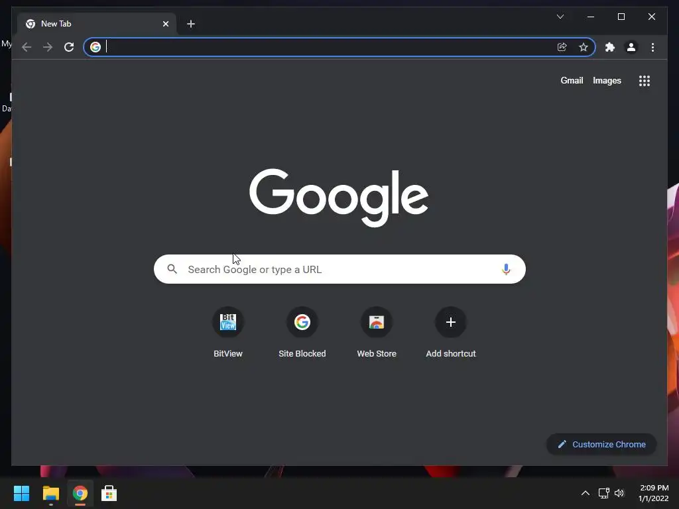The width and height of the screenshot is (679, 509).
Task: Open the Web Store shortcut
Action: (377, 333)
